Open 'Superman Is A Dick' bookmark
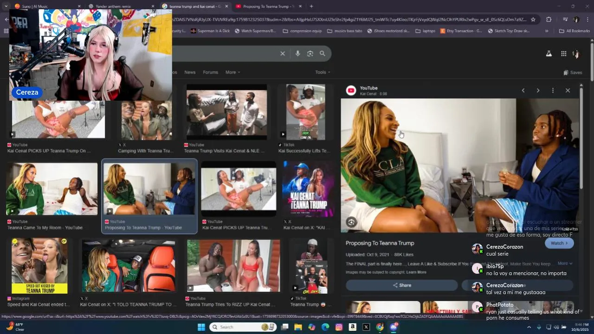Screen dimensions: 594x334 click(210, 31)
